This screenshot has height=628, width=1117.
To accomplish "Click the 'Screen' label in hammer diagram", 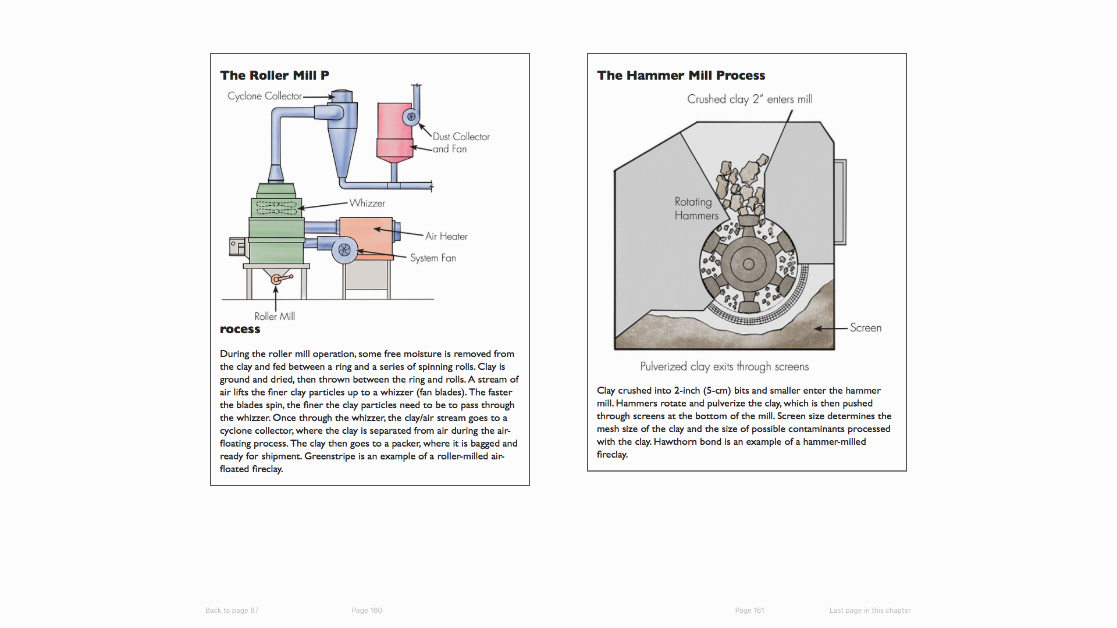I will [x=866, y=327].
